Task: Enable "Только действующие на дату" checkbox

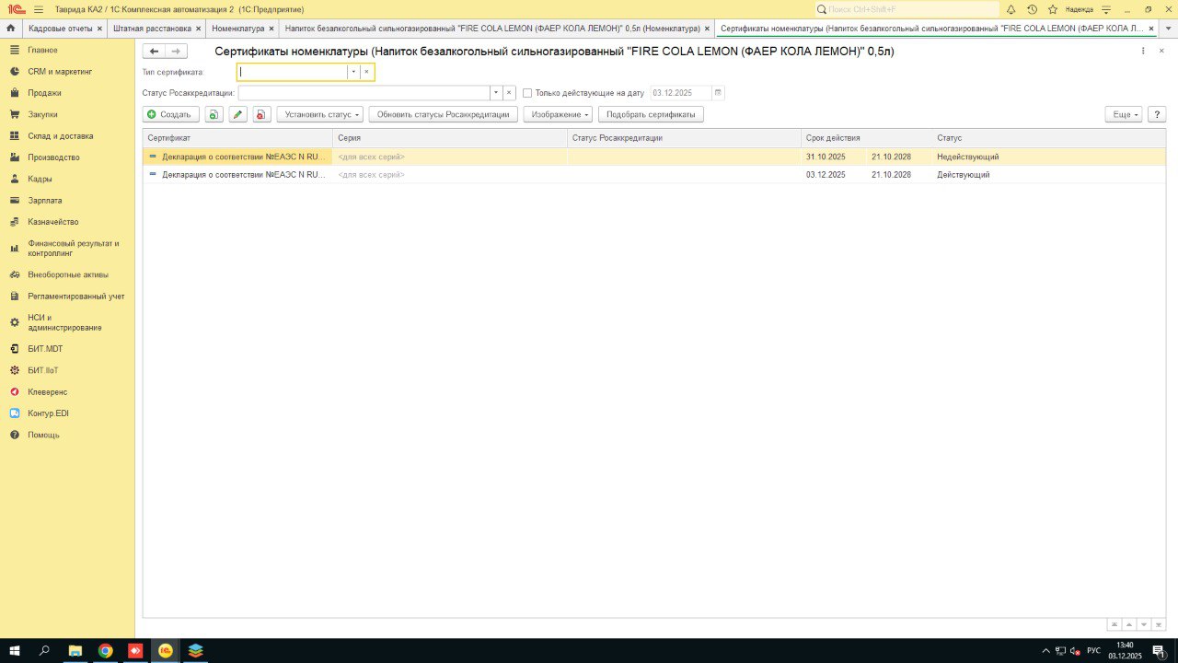Action: point(527,93)
